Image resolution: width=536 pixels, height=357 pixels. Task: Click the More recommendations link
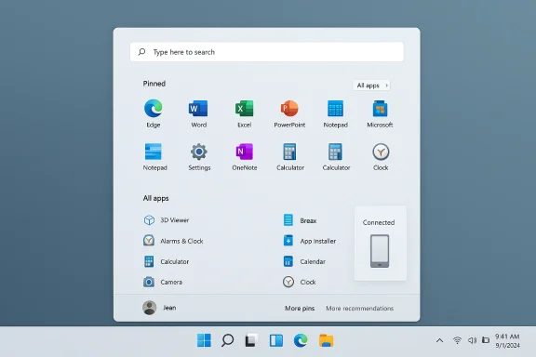(359, 308)
